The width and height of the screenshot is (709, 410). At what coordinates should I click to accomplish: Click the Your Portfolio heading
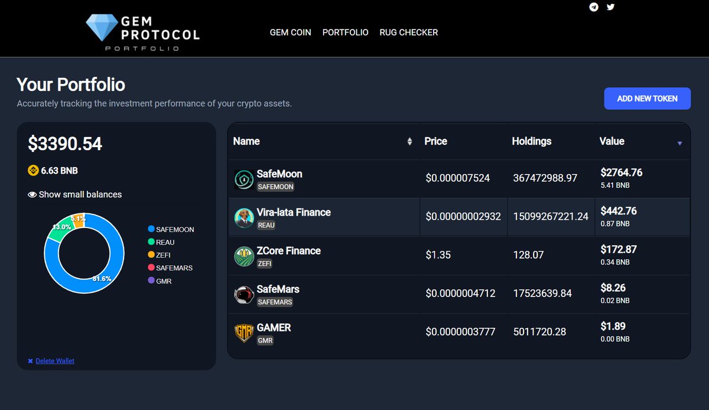click(x=71, y=84)
